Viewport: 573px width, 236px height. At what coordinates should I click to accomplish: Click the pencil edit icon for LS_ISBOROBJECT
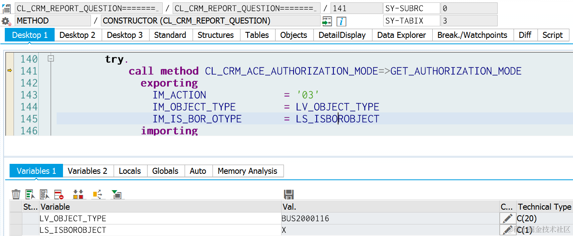pyautogui.click(x=508, y=230)
